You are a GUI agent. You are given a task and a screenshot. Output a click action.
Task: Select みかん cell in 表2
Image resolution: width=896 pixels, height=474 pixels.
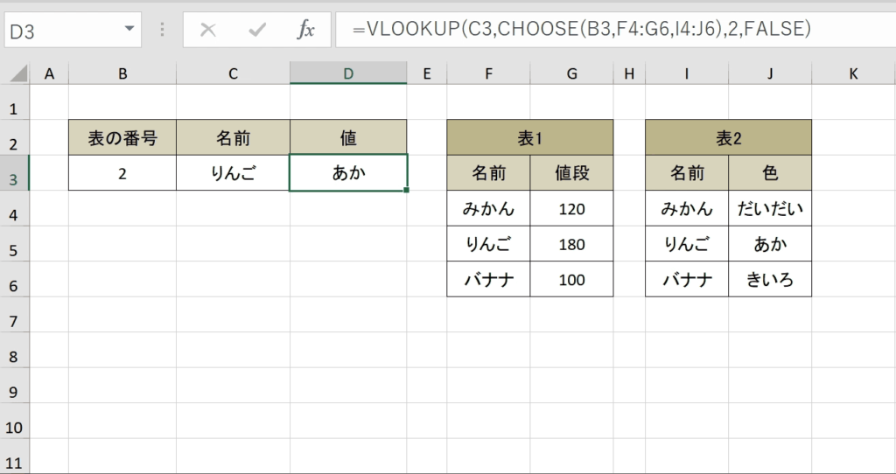[x=687, y=208]
